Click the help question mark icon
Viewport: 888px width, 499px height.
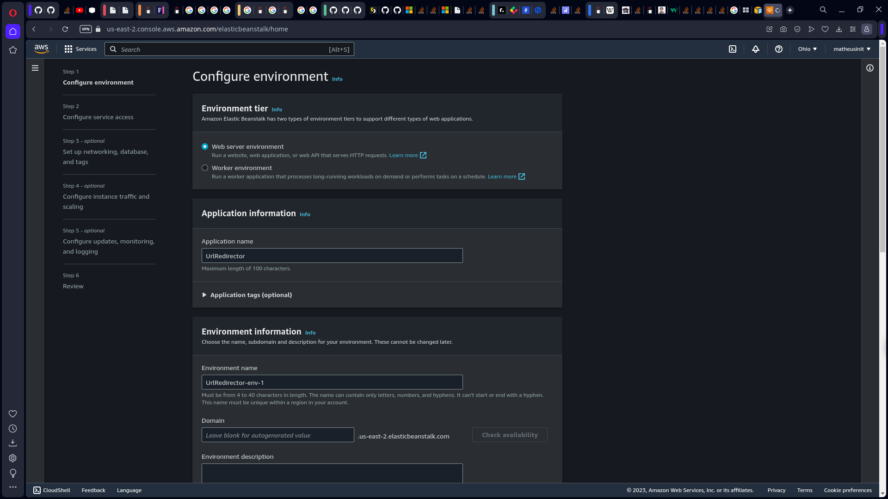click(779, 49)
